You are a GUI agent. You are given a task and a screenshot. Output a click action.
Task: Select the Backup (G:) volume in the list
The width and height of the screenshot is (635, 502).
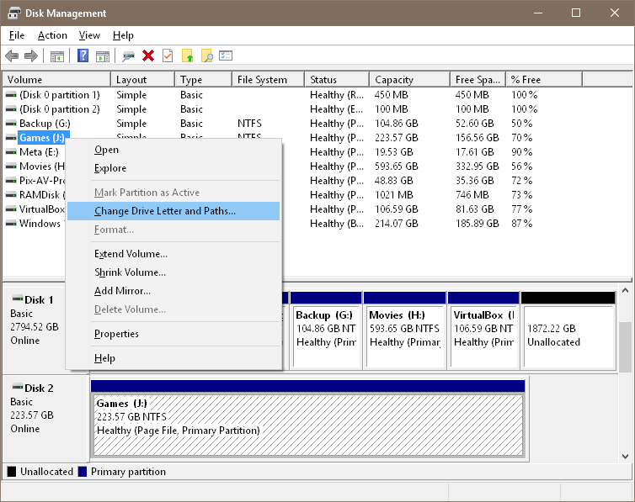[45, 124]
